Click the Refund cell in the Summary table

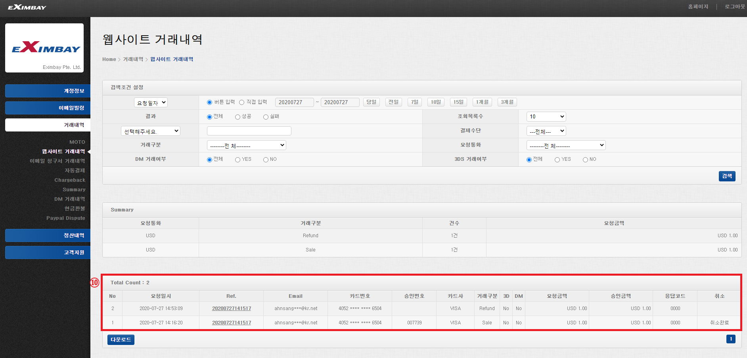coord(310,236)
